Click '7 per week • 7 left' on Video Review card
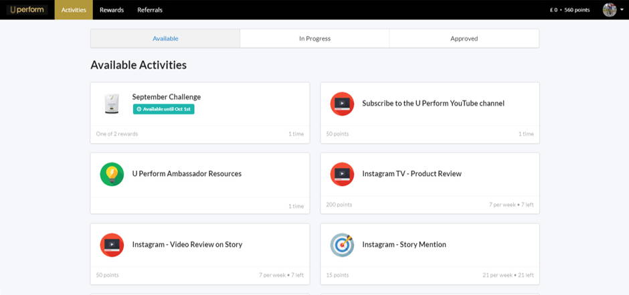 pos(281,275)
